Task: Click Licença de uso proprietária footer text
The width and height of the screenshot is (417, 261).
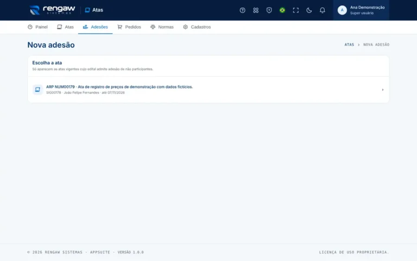Action: pyautogui.click(x=354, y=252)
